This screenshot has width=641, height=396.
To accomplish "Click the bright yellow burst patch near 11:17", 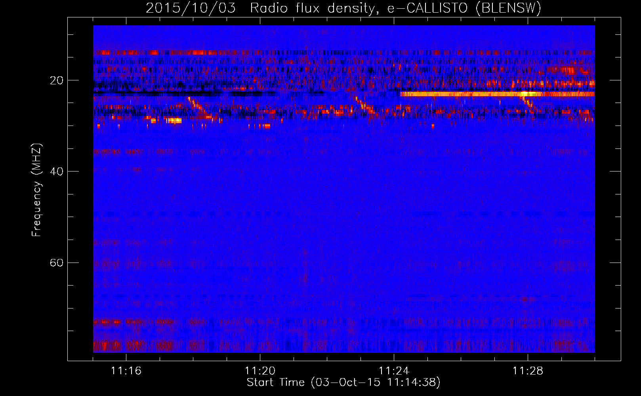I will (174, 120).
